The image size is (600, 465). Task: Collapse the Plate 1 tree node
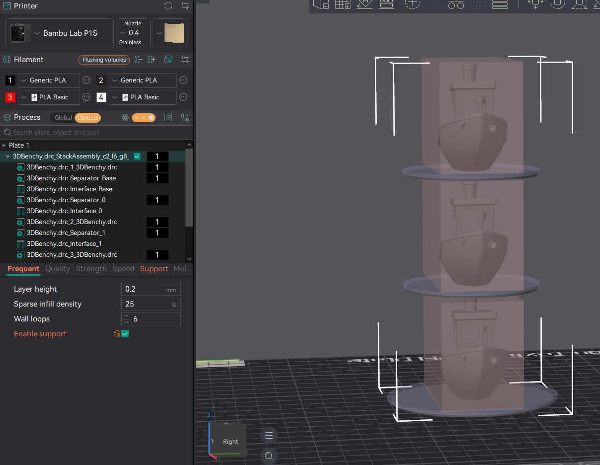3,146
